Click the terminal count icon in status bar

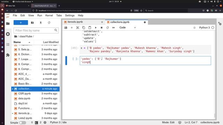36,123
